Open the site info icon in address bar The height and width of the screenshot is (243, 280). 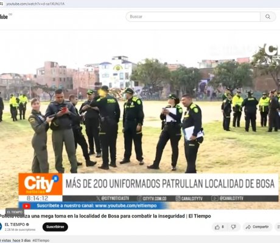1,4
